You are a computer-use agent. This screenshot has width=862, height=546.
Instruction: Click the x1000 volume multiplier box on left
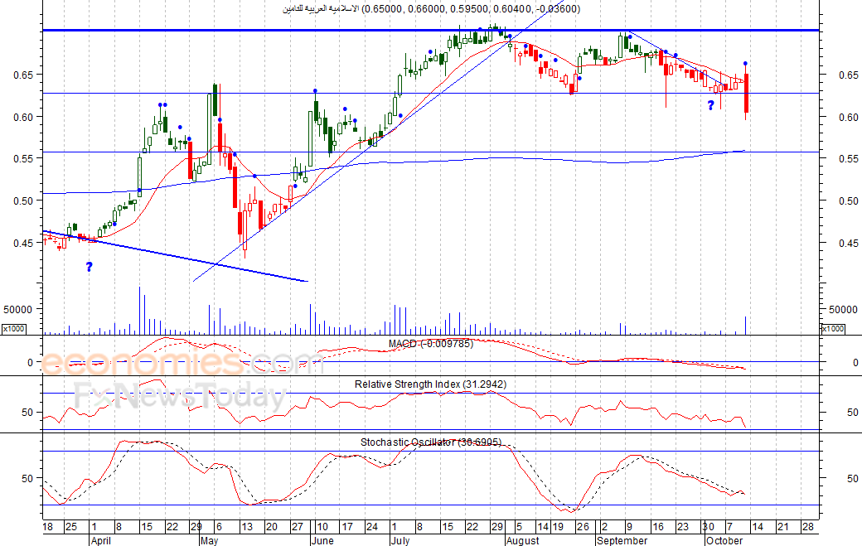point(13,328)
